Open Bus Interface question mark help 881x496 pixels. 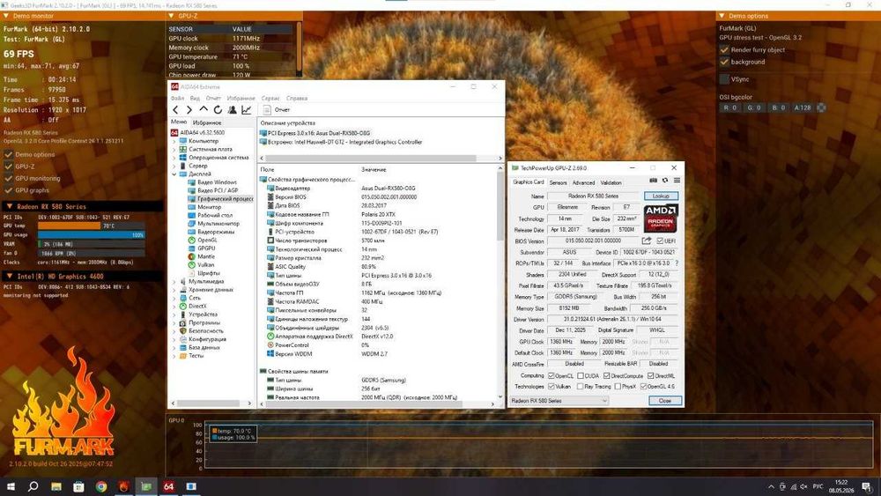(676, 263)
